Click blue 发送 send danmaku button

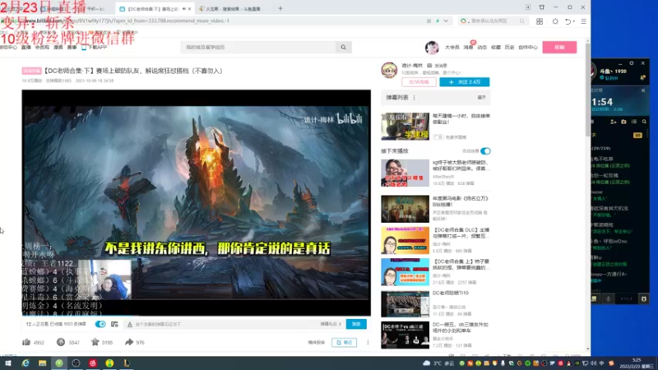pos(356,324)
